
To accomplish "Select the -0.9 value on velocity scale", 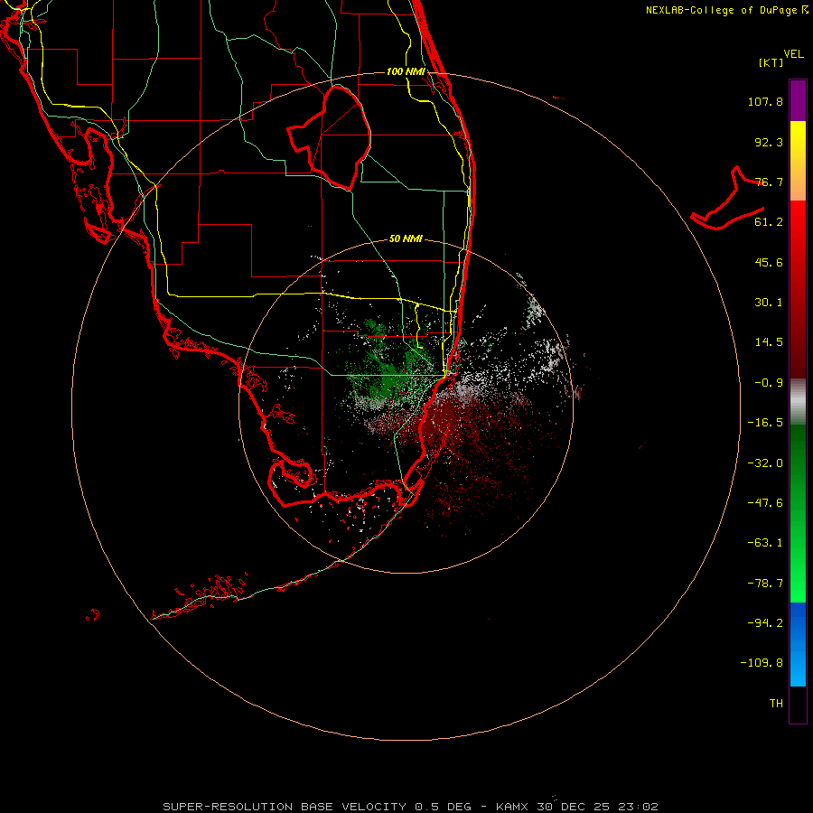I will tap(769, 383).
